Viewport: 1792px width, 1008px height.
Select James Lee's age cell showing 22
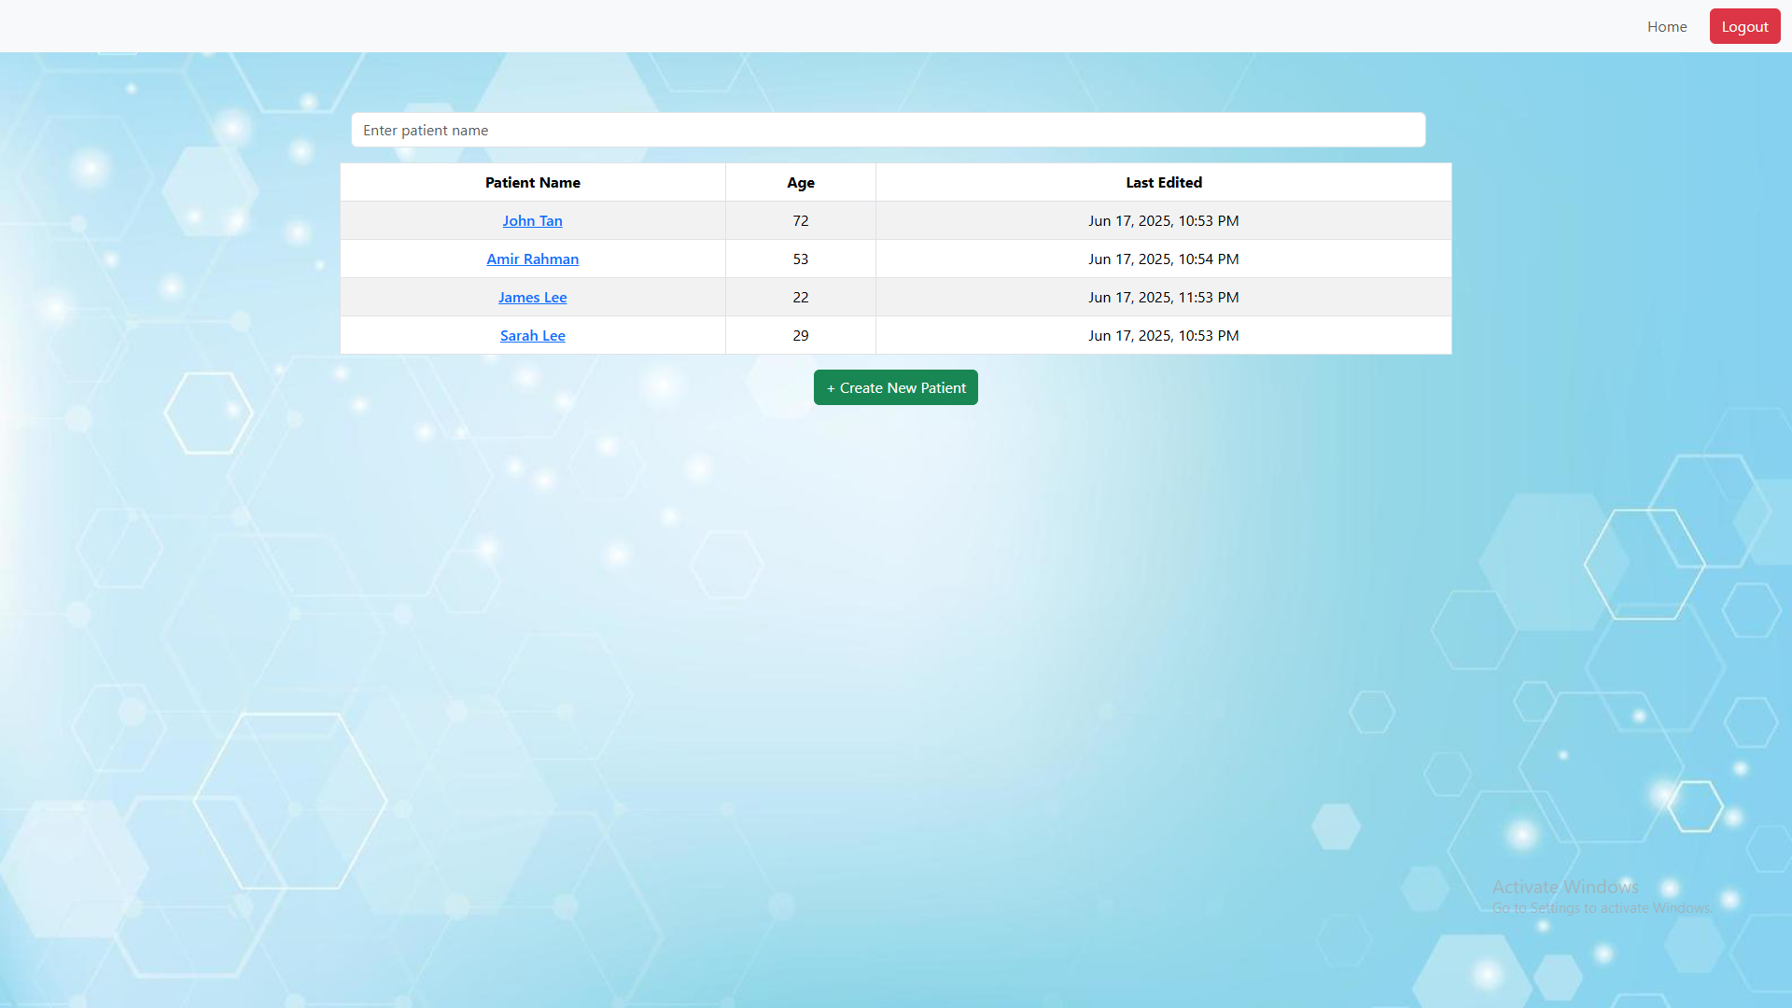coord(800,297)
